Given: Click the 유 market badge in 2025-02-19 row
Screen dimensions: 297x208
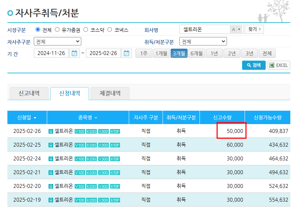Looking at the screenshot, I should click(x=51, y=200).
